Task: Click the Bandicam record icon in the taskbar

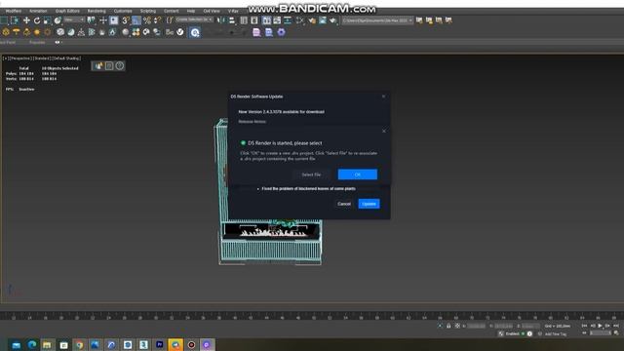Action: [191, 344]
